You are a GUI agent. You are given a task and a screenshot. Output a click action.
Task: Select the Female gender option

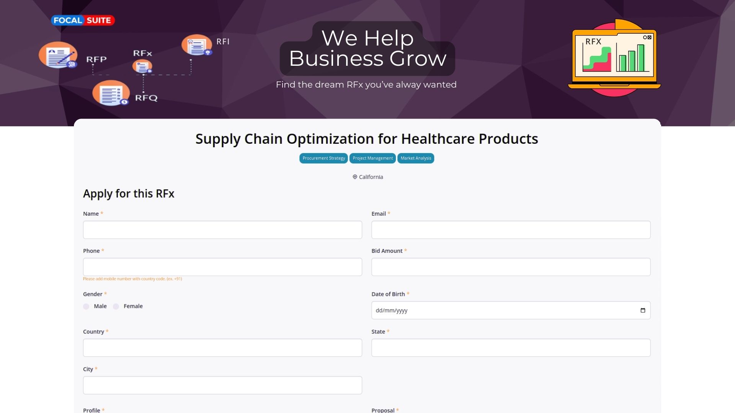(116, 306)
